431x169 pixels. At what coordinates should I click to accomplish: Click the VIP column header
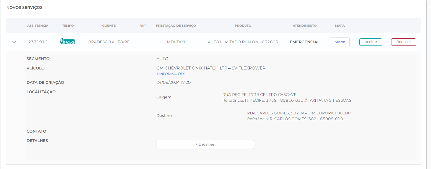[143, 26]
